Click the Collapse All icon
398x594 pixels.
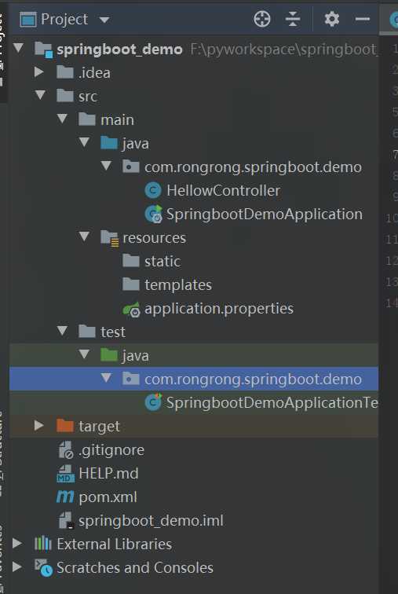293,19
